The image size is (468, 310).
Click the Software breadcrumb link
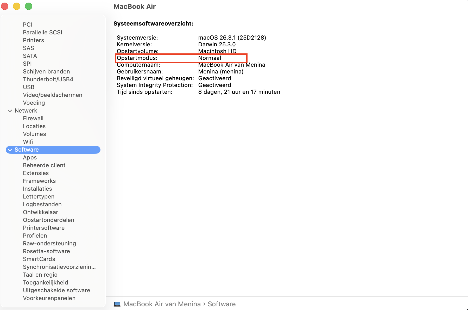pyautogui.click(x=222, y=304)
